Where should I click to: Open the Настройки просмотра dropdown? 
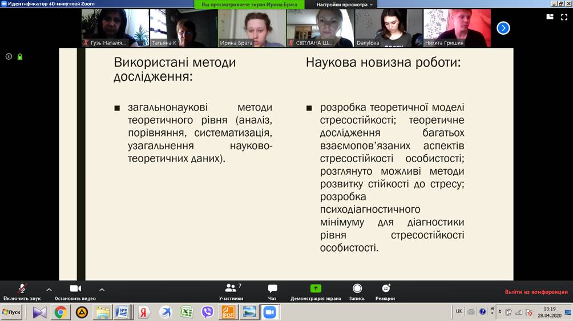345,4
